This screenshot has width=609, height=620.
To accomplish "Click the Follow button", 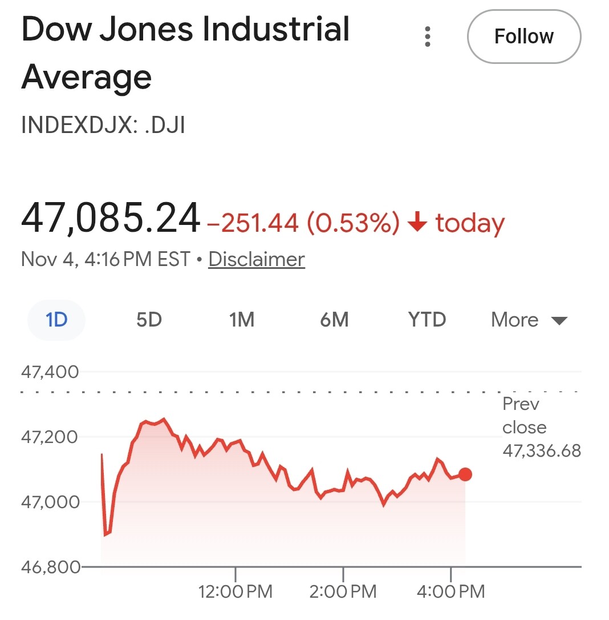I will [523, 37].
